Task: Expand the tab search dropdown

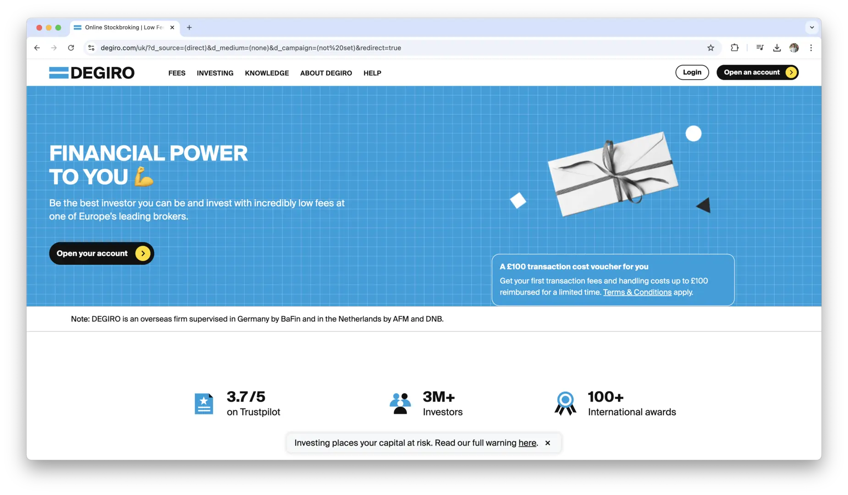Action: pos(812,27)
